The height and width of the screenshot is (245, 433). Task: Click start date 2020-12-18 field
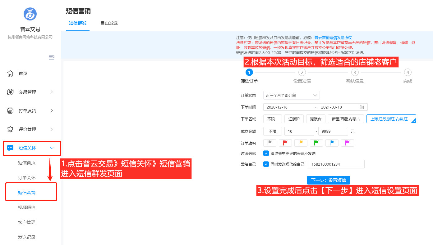[277, 107]
